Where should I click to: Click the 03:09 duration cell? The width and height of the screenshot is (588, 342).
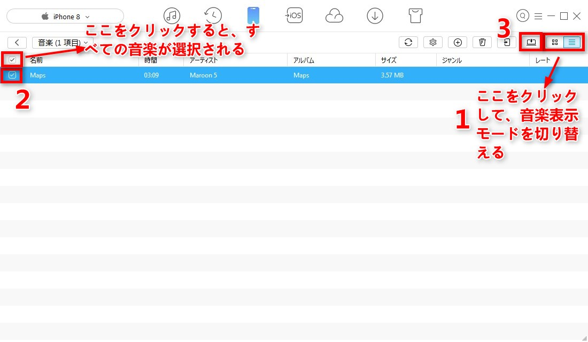151,75
